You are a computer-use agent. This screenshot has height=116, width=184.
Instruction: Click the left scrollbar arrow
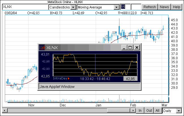(5, 111)
